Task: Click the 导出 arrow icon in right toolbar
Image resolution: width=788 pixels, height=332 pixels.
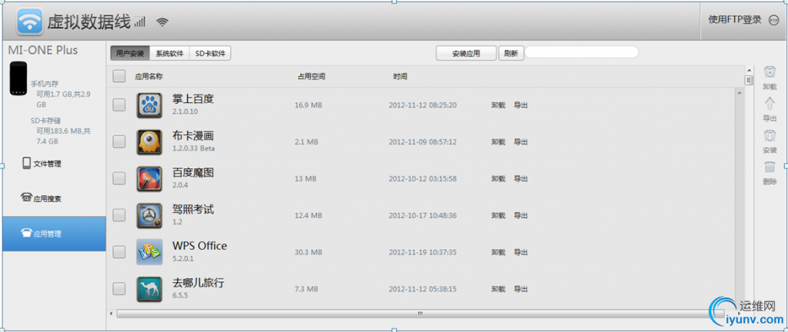Action: click(x=770, y=105)
